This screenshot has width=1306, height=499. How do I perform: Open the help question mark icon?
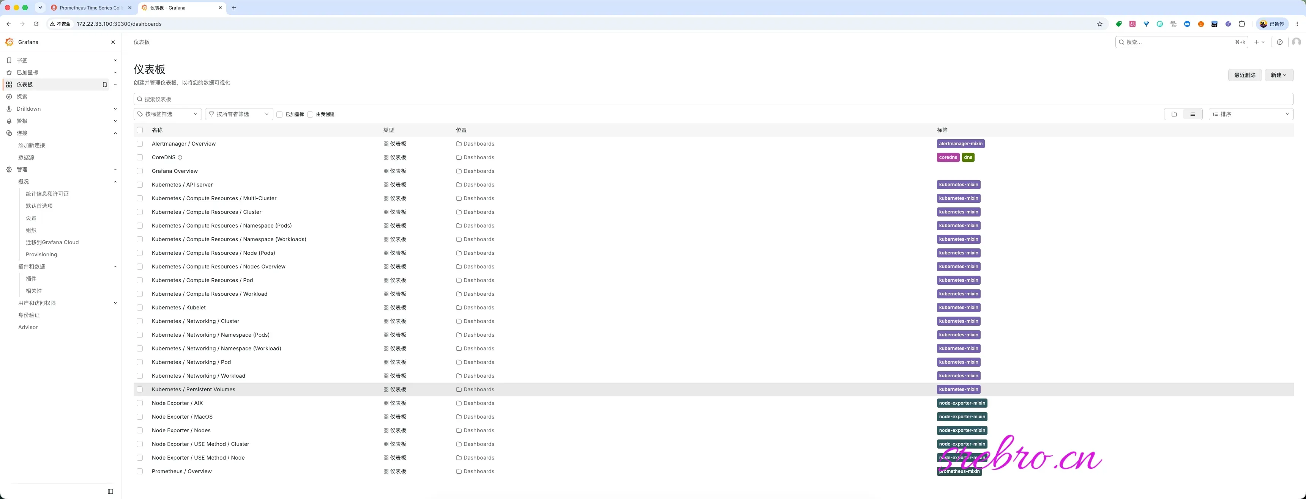coord(1280,42)
